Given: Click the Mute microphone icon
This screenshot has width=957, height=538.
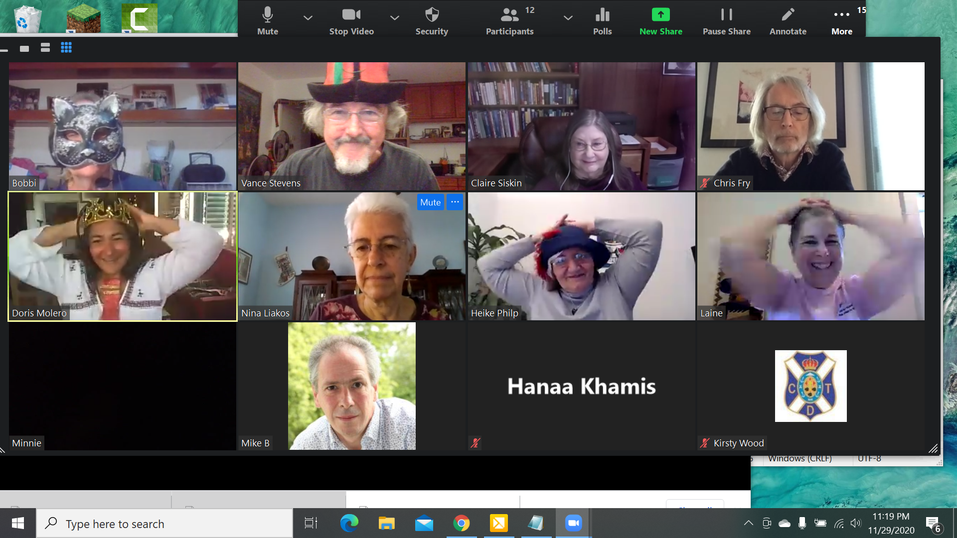Looking at the screenshot, I should [x=268, y=15].
